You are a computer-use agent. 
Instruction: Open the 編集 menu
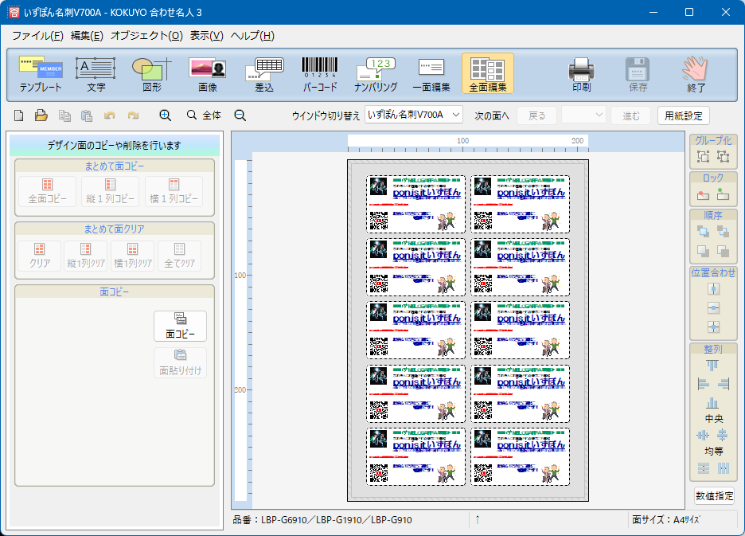(87, 36)
